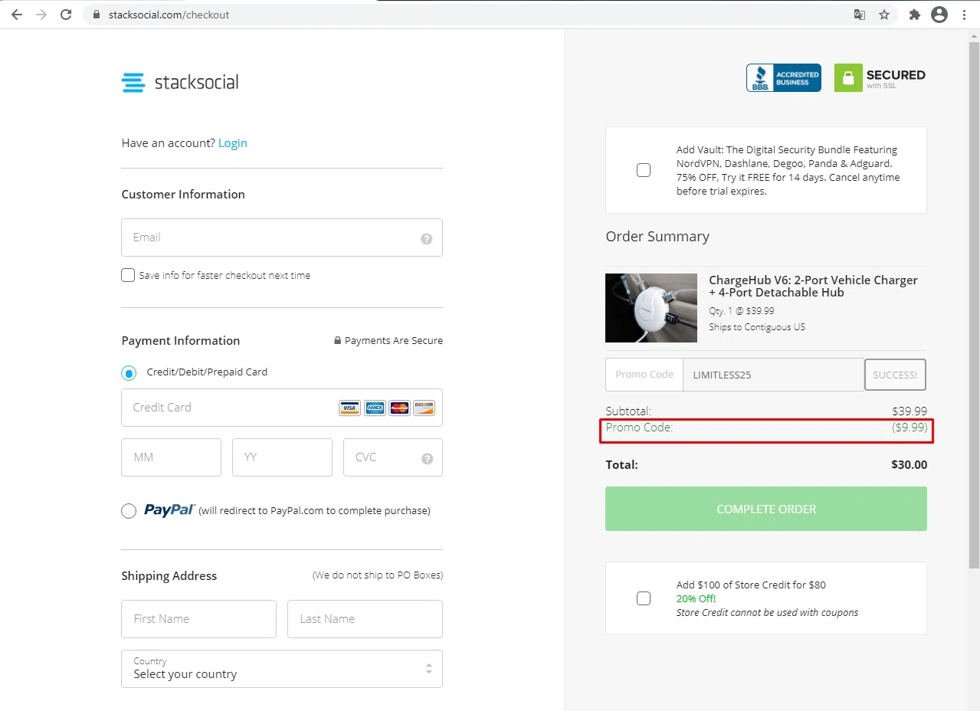Click the CVC help question icon
The height and width of the screenshot is (711, 980).
pos(428,458)
